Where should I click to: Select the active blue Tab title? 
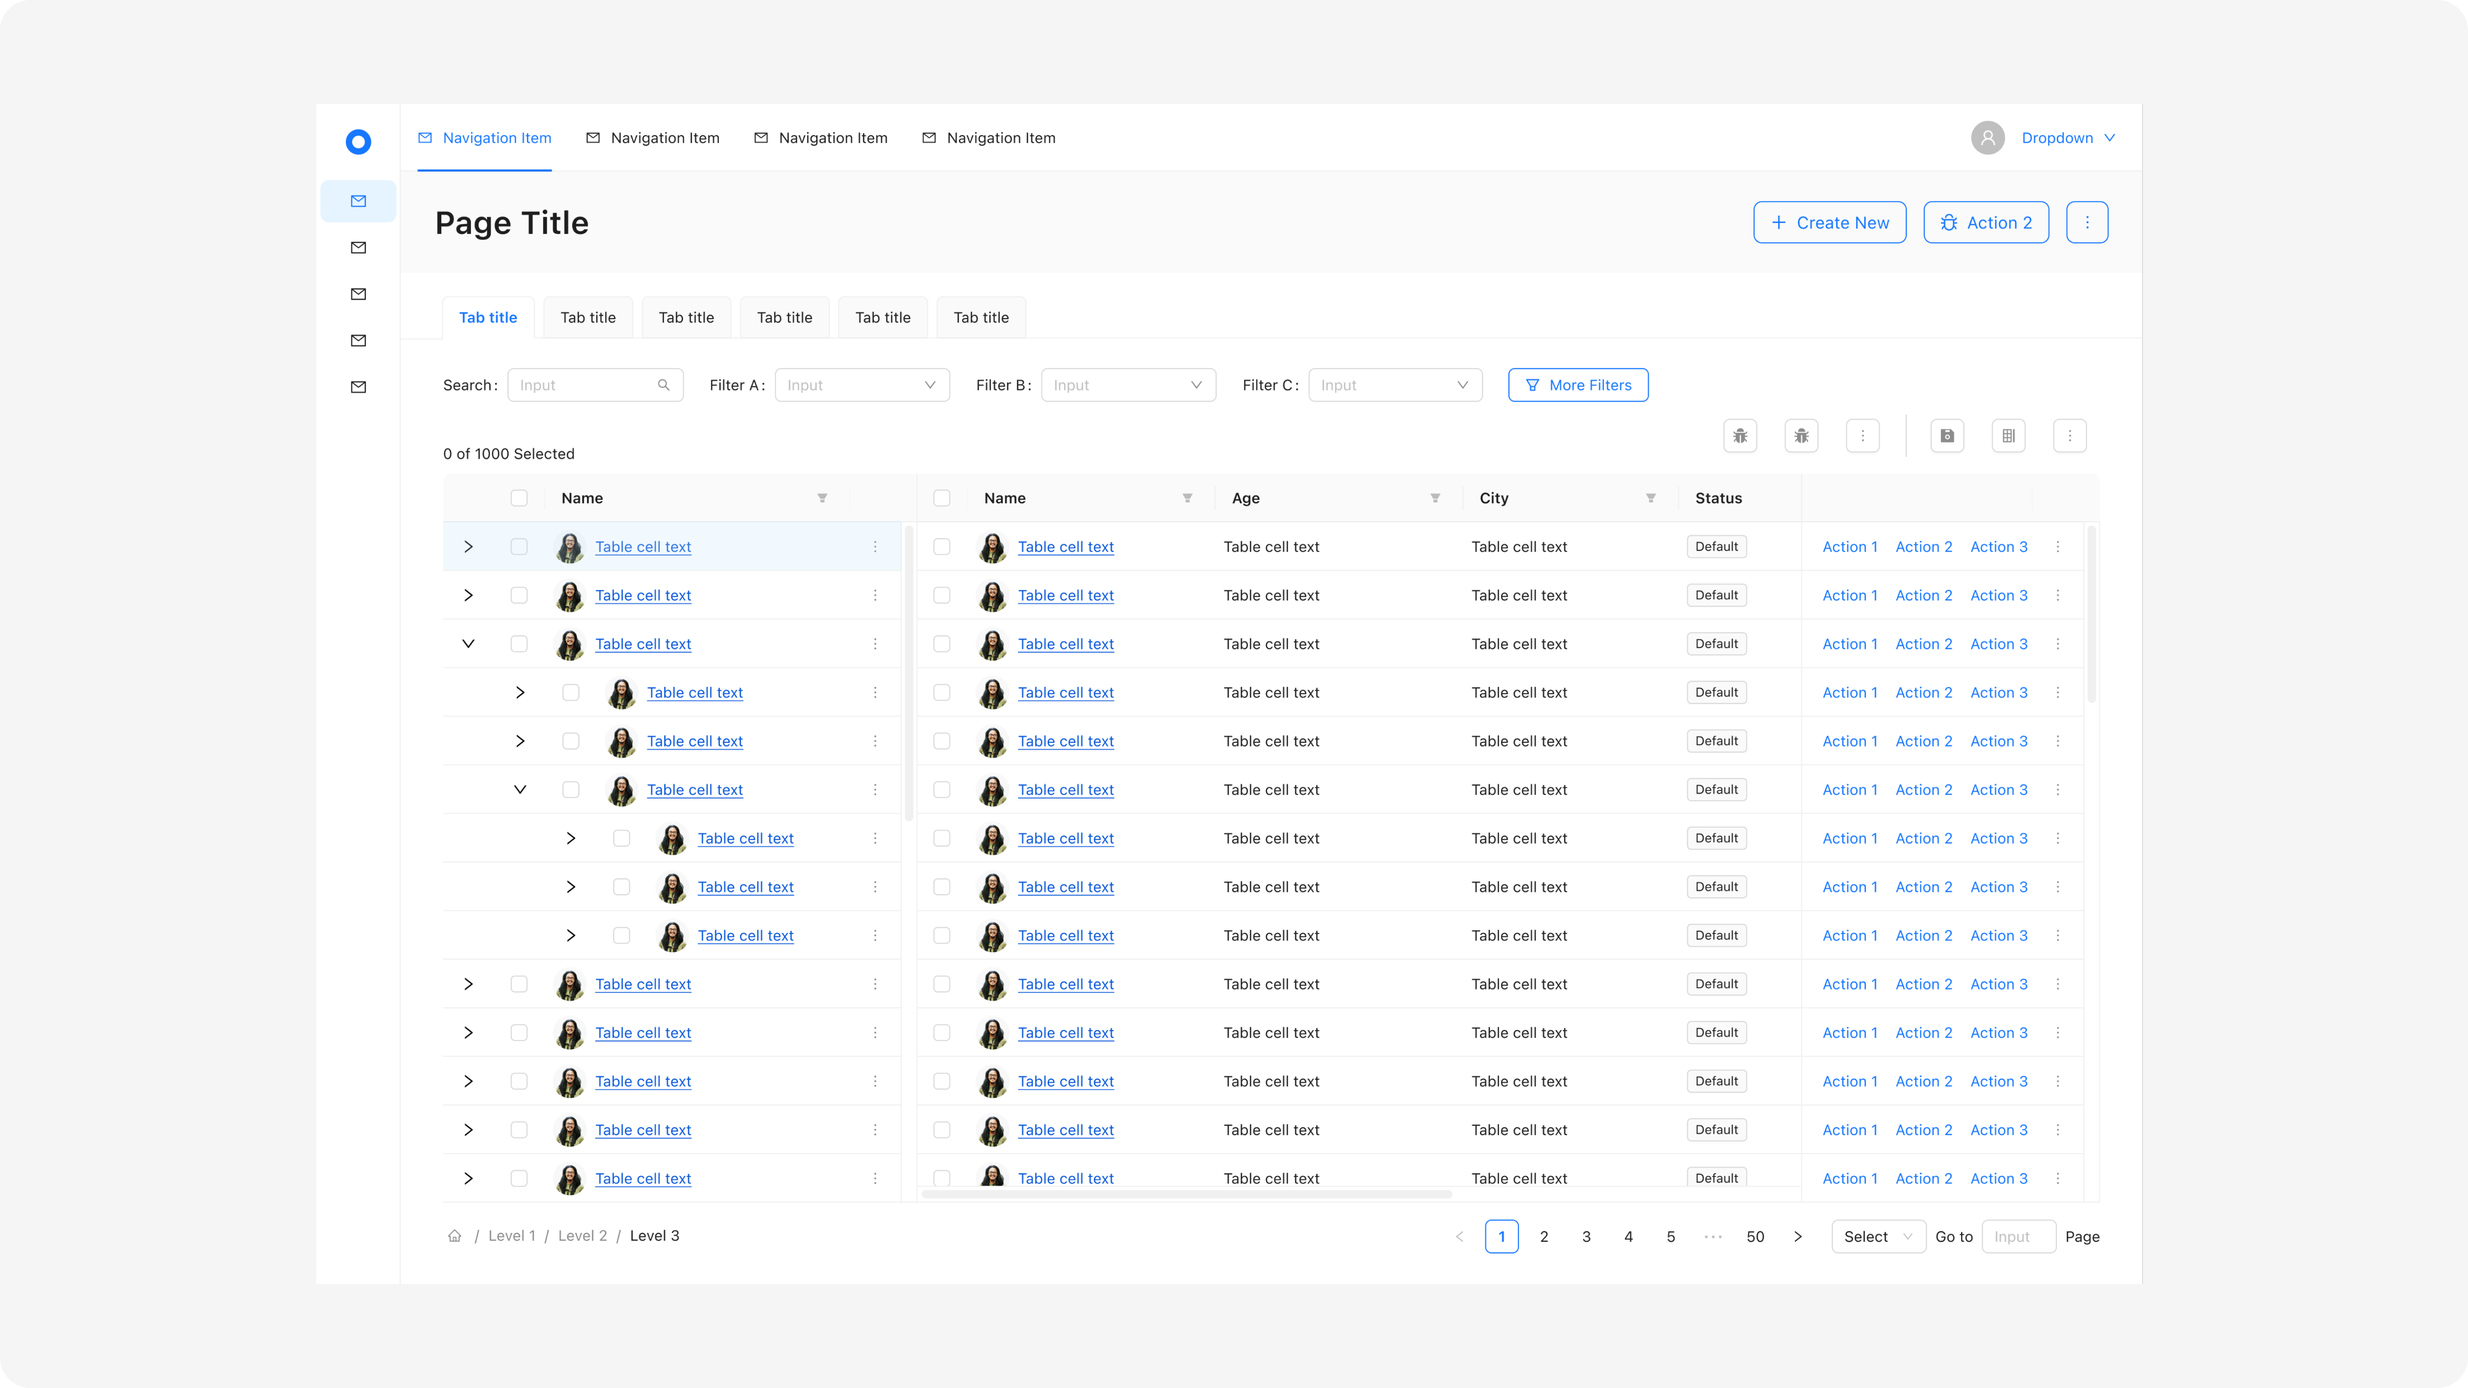point(488,318)
